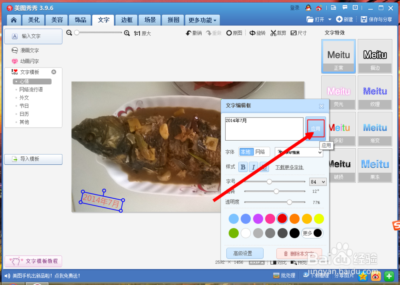Viewport: 400px width, 285px height.
Task: Click the Weibo login icon in title bar
Action: point(319,8)
